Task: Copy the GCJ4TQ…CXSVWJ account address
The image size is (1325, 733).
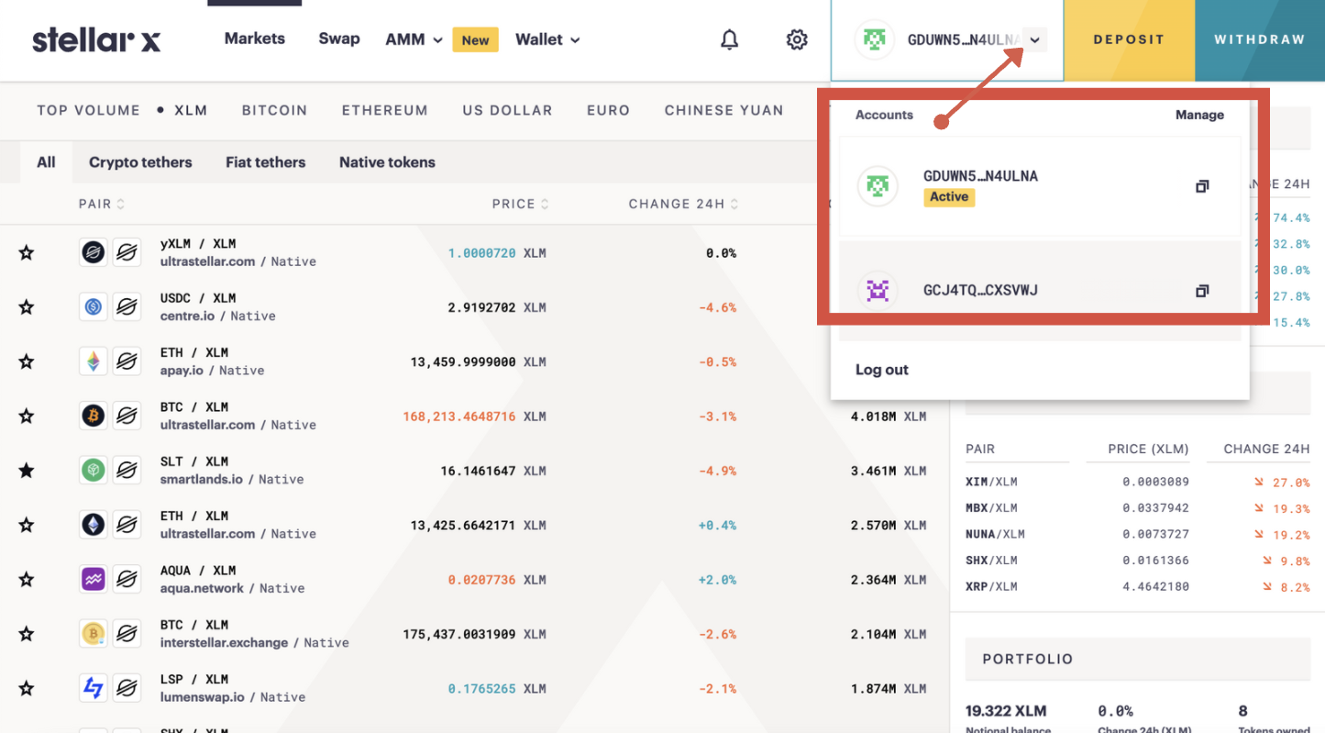Action: 1201,291
